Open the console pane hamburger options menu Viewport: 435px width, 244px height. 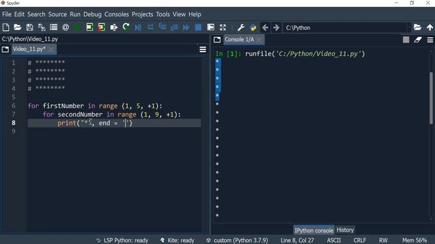pos(430,40)
